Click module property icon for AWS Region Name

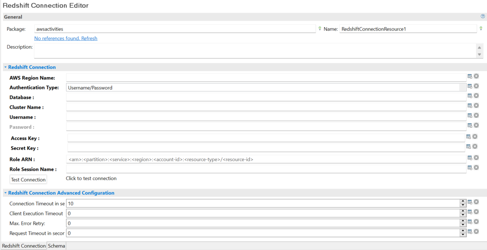tap(470, 77)
